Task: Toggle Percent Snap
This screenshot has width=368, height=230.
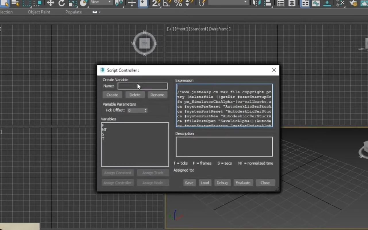Action: tap(178, 3)
